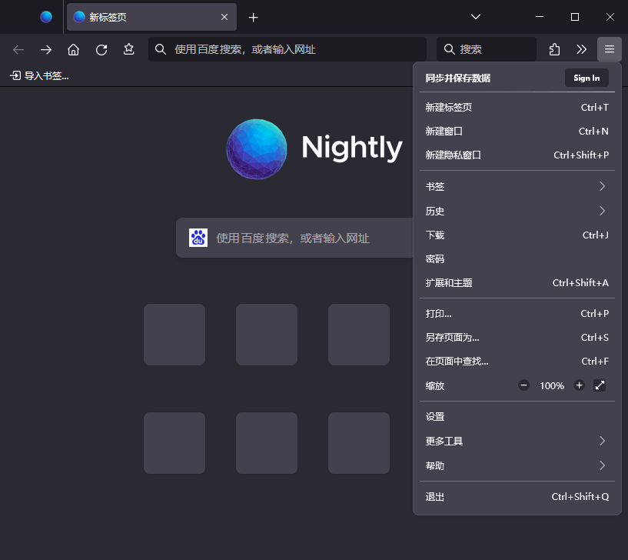628x560 pixels.
Task: Go back with the back arrow
Action: [18, 50]
